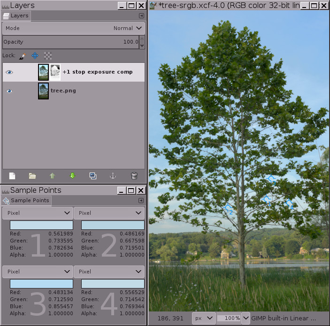This screenshot has width=330, height=326.
Task: Toggle the lock alpha channel icon
Action: point(47,55)
